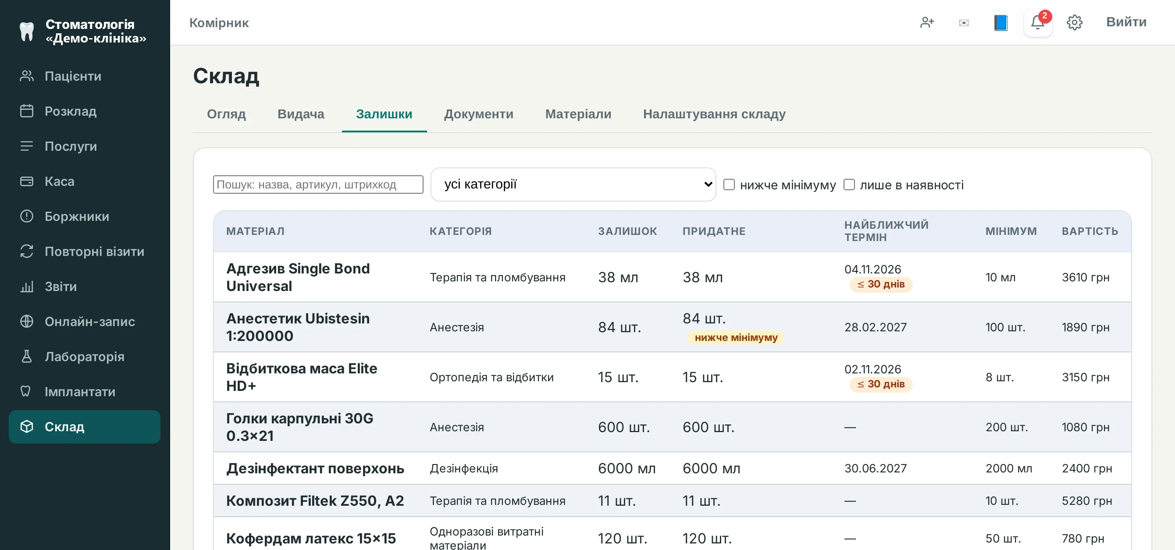Expand the 'усі категорії' dropdown

coord(573,184)
